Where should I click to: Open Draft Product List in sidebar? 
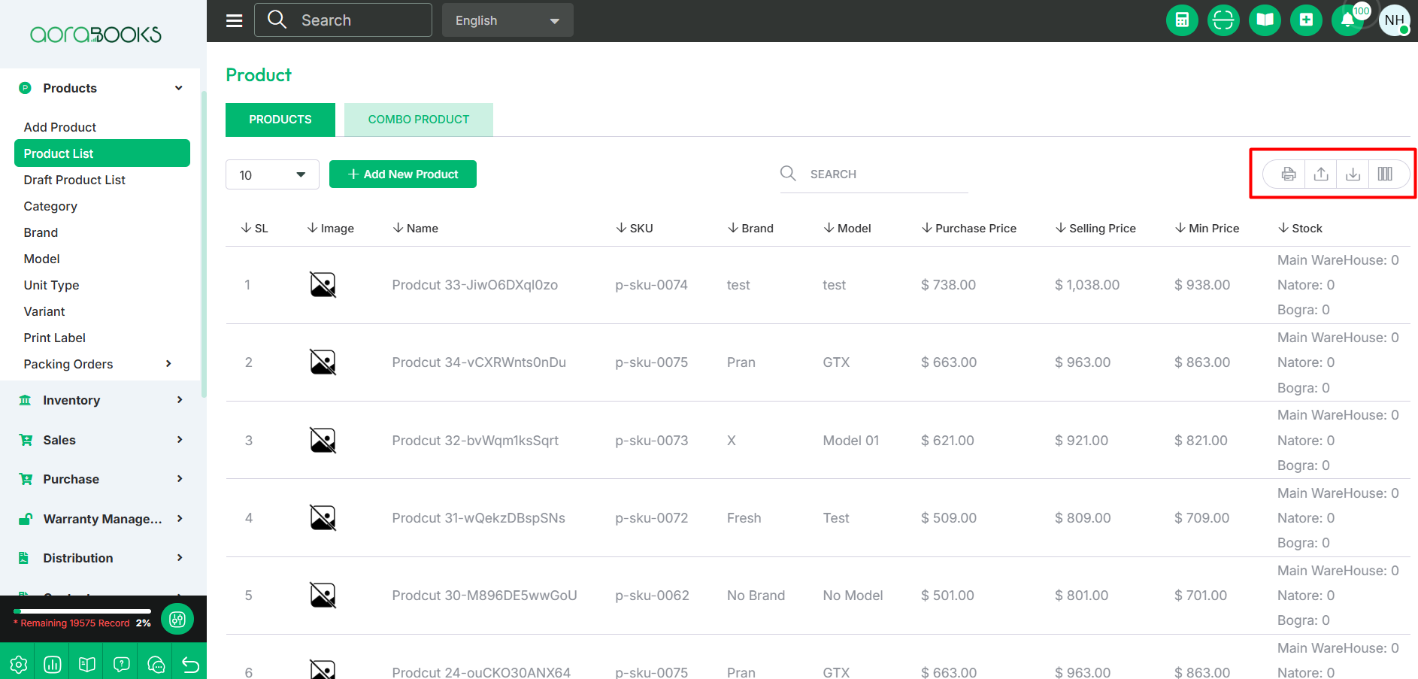pyautogui.click(x=74, y=180)
